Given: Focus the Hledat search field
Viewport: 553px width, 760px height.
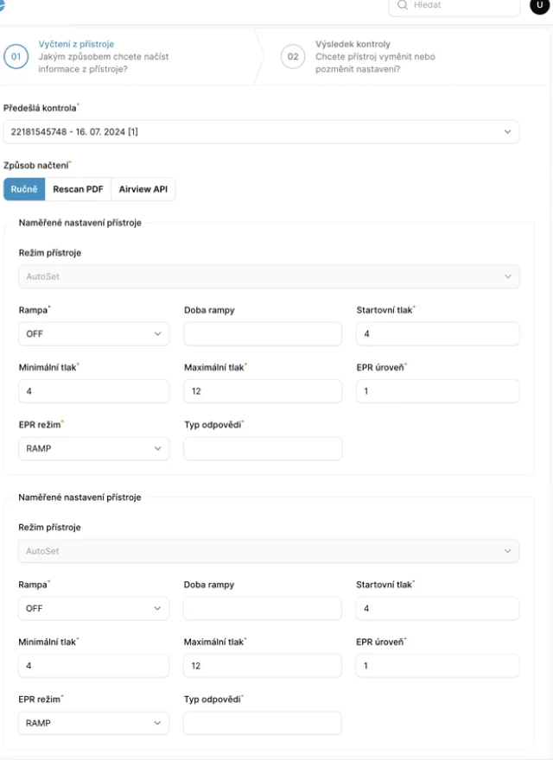Looking at the screenshot, I should (454, 6).
